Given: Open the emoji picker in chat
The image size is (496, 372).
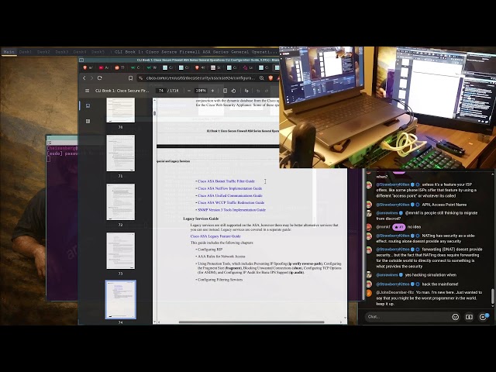Looking at the screenshot, I should 455,317.
